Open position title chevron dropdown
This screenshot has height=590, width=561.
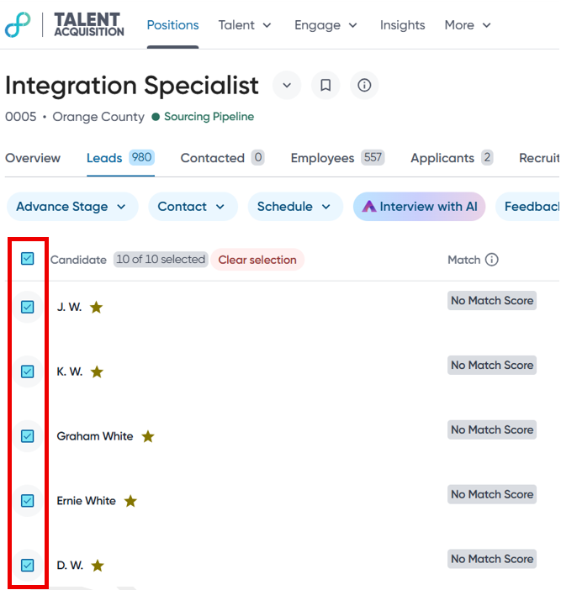287,86
